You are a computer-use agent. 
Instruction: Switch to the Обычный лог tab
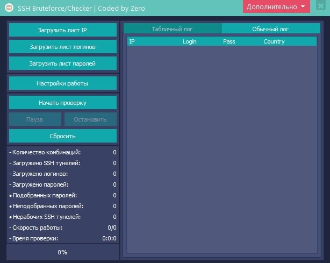click(x=270, y=29)
